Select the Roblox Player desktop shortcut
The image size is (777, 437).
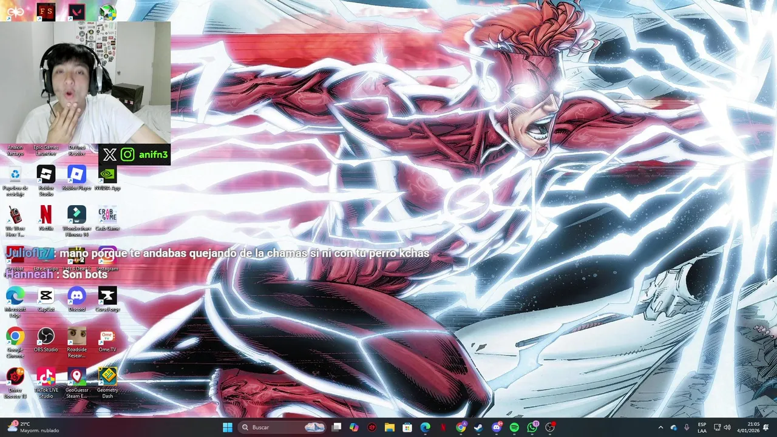pos(76,178)
